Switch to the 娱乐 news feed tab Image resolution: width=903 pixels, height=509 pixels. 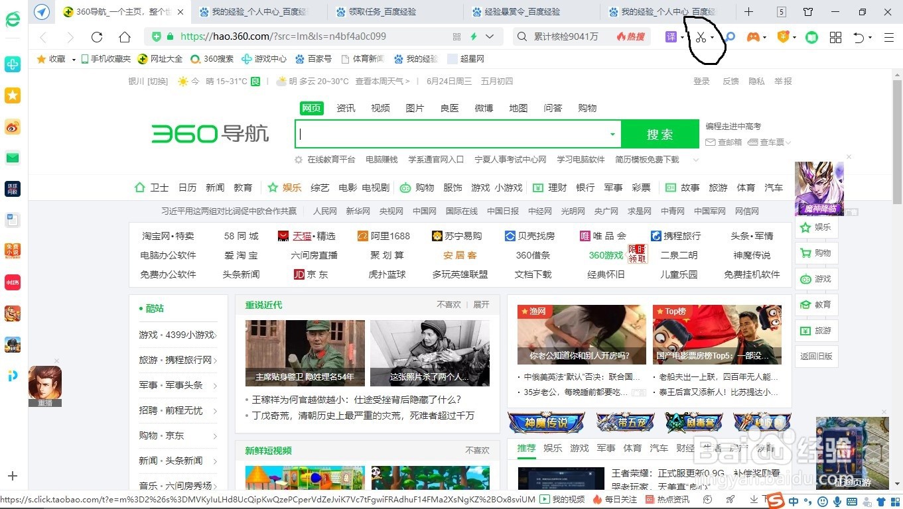(x=553, y=449)
